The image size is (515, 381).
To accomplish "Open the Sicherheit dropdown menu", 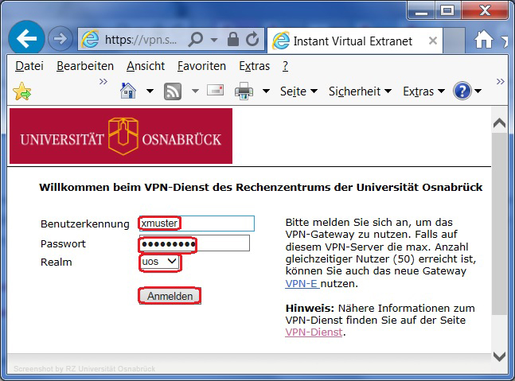I will 360,91.
